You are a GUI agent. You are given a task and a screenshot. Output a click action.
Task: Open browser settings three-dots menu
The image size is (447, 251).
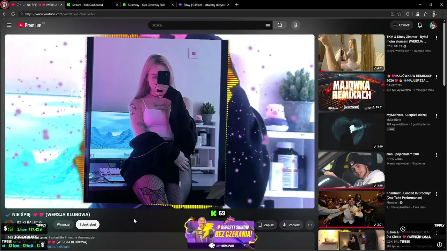pyautogui.click(x=442, y=14)
